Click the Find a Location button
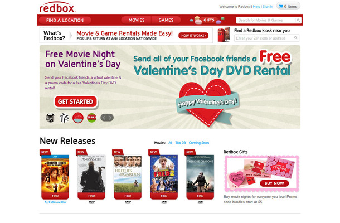This screenshot has height=223, width=340. point(65,21)
